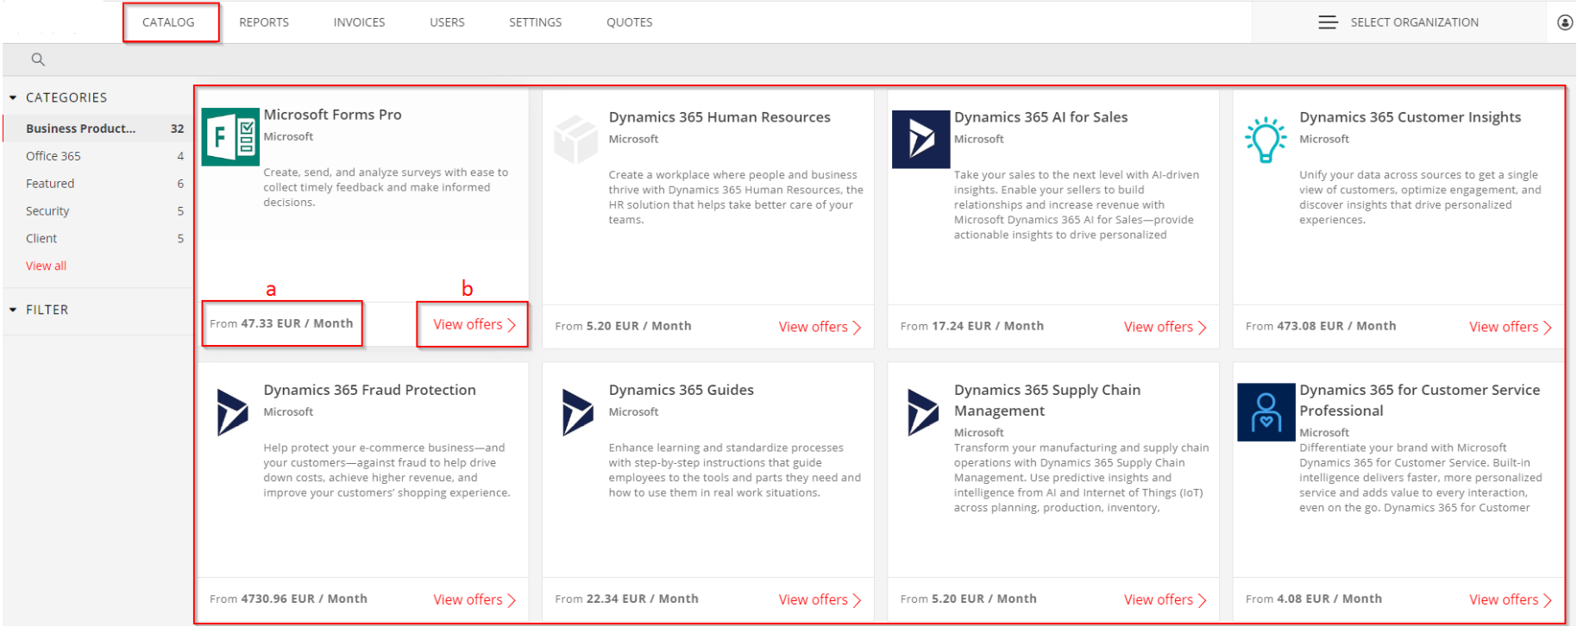Switch to the Quotes tab
Viewport: 1577px width, 633px height.
coord(630,22)
